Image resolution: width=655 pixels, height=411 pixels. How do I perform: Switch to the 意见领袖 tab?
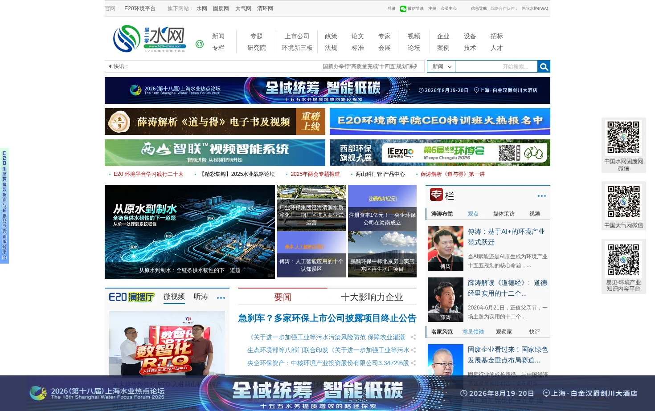[x=473, y=332]
